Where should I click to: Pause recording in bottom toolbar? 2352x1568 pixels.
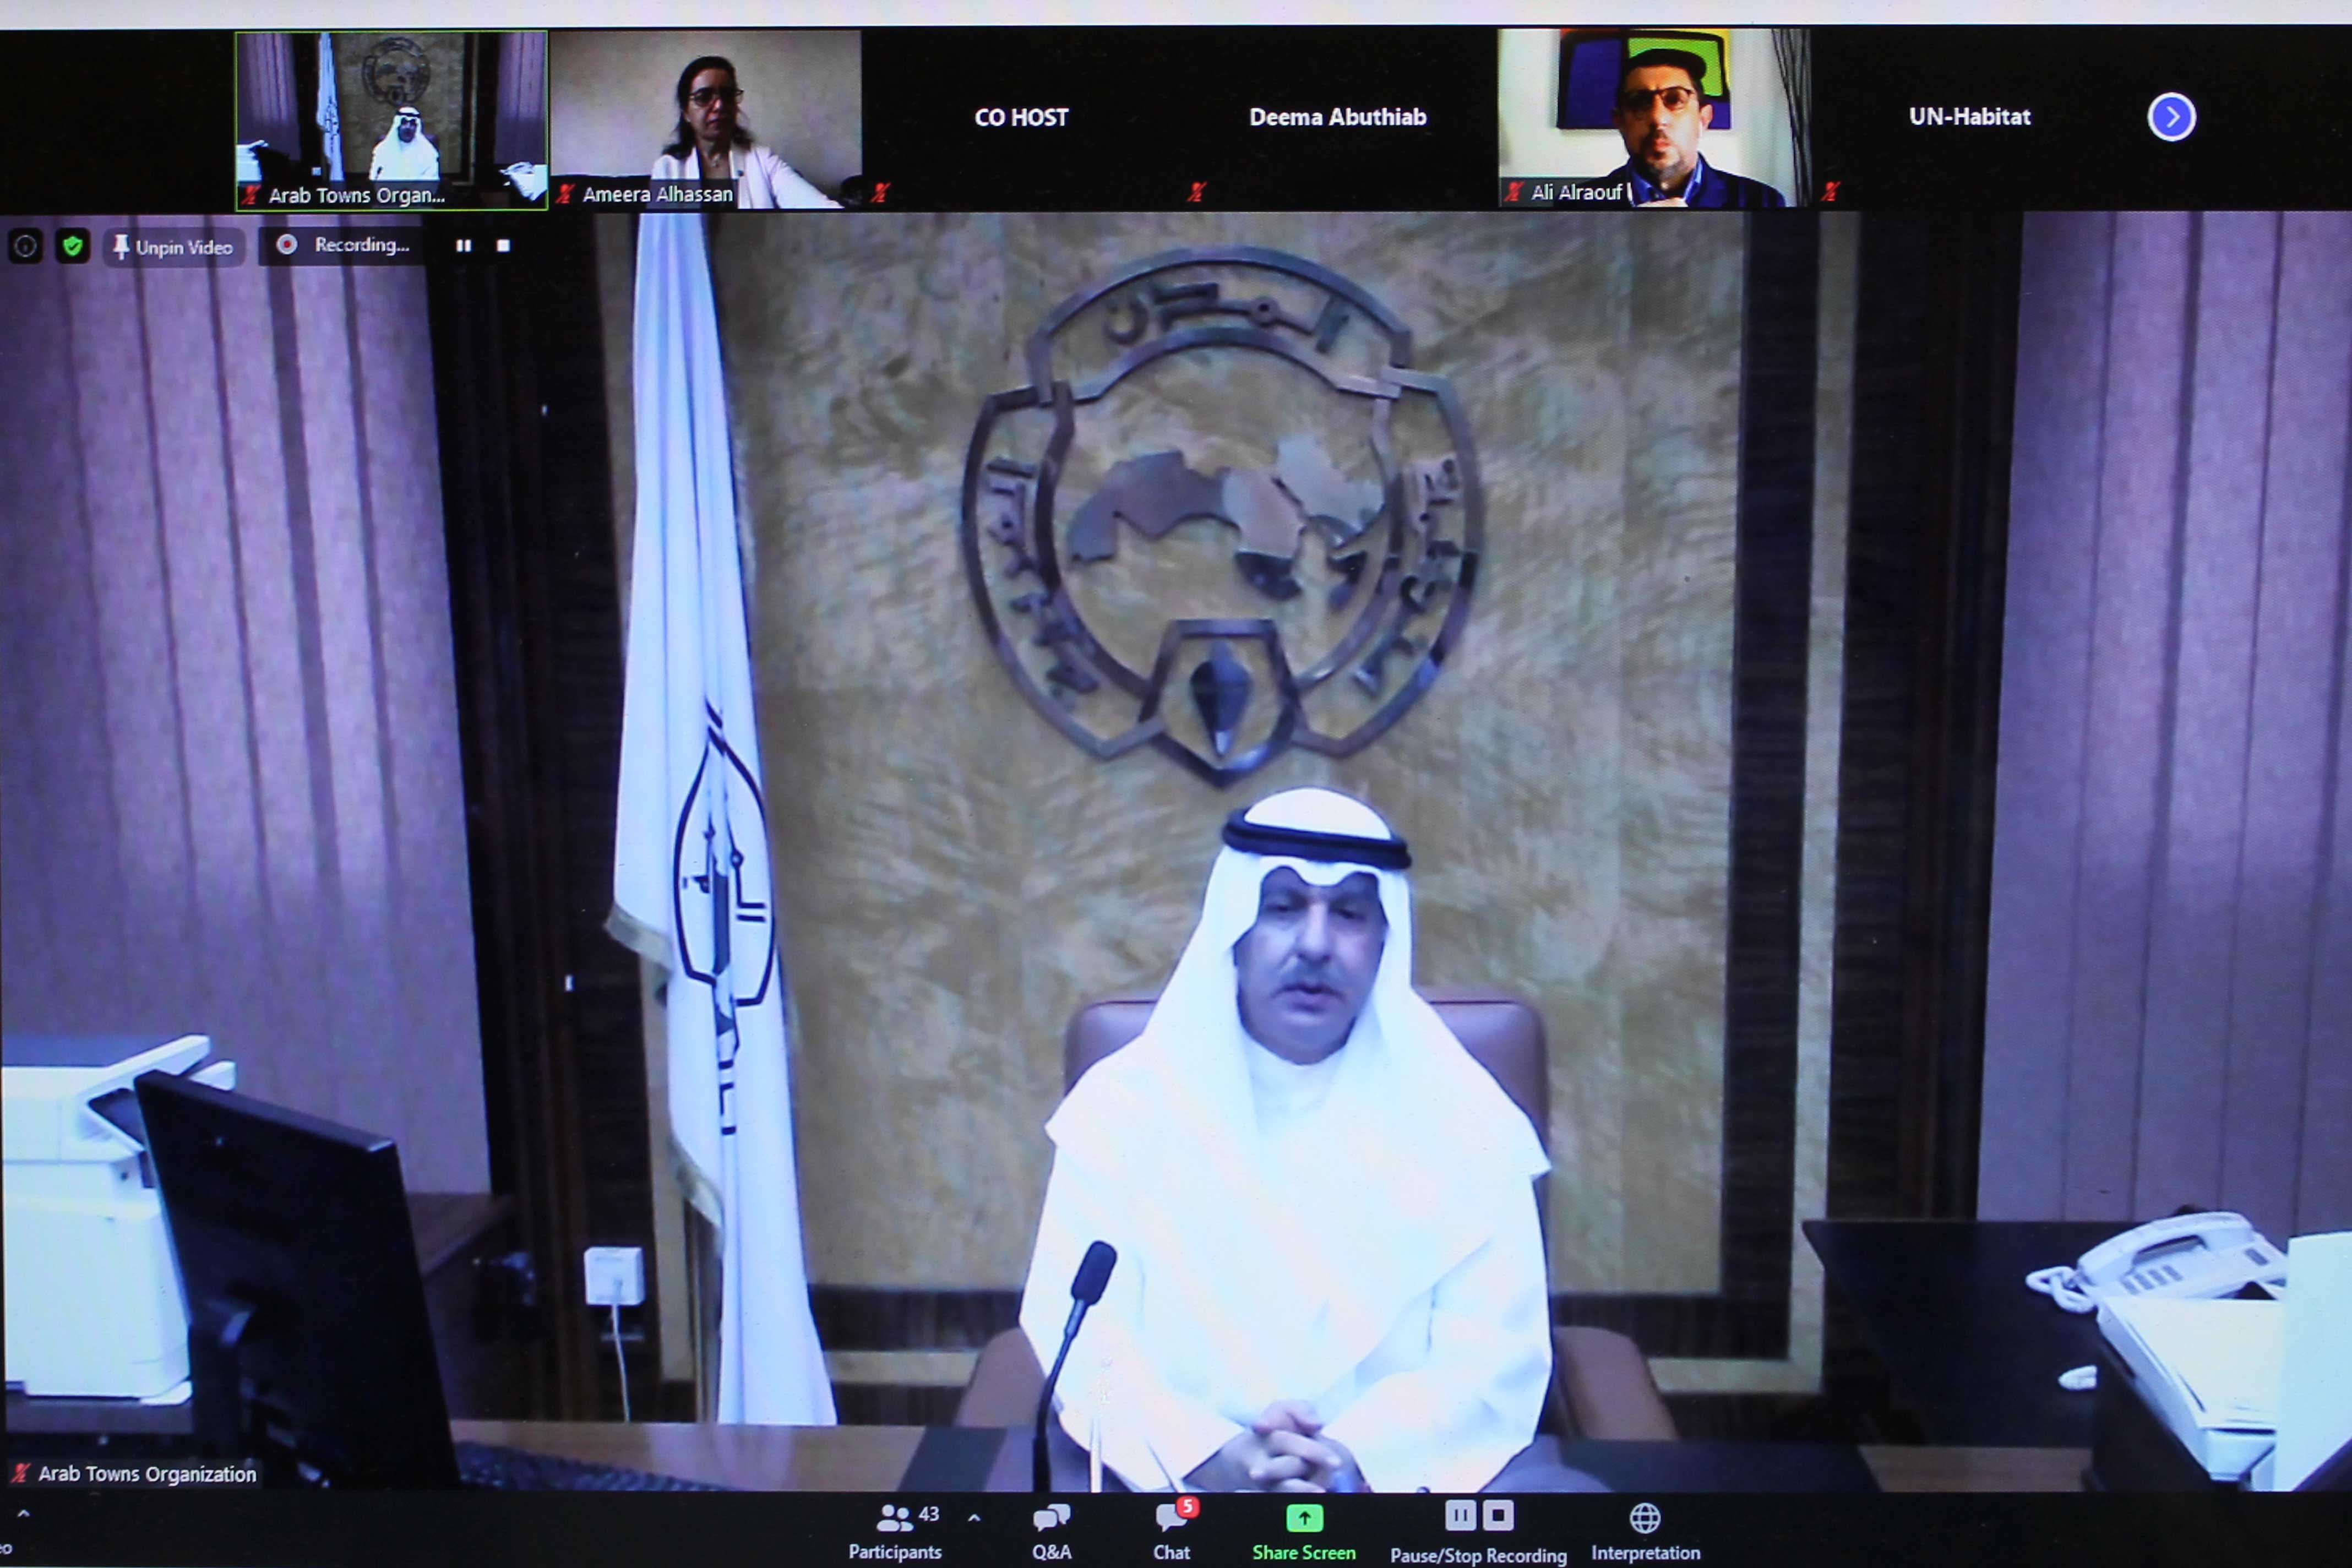click(1460, 1516)
